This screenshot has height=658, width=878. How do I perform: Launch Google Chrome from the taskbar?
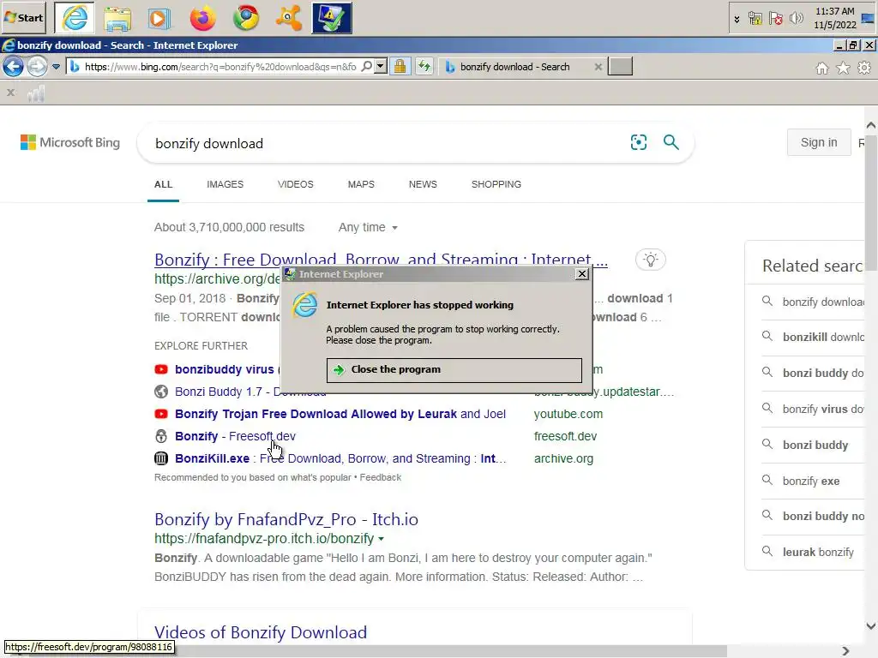pyautogui.click(x=246, y=18)
